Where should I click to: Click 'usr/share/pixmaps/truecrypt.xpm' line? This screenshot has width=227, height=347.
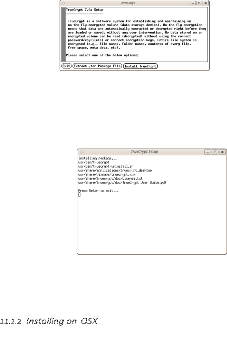107,174
